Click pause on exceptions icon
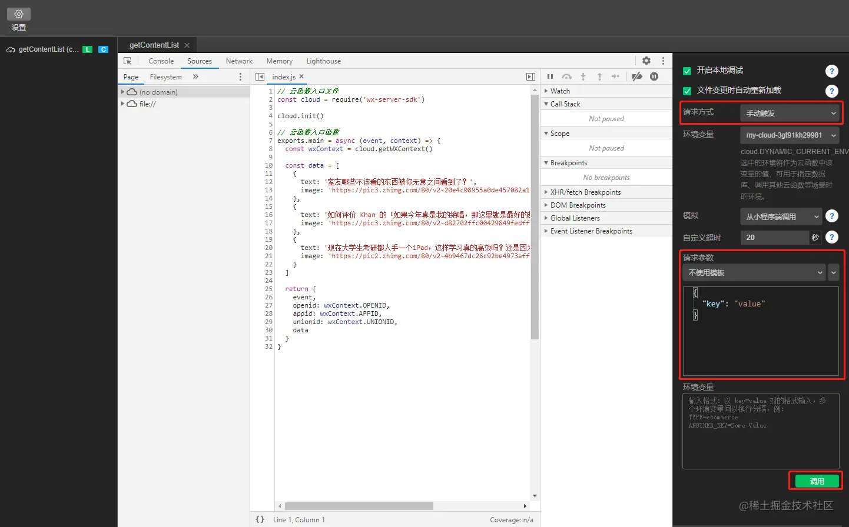 click(654, 76)
